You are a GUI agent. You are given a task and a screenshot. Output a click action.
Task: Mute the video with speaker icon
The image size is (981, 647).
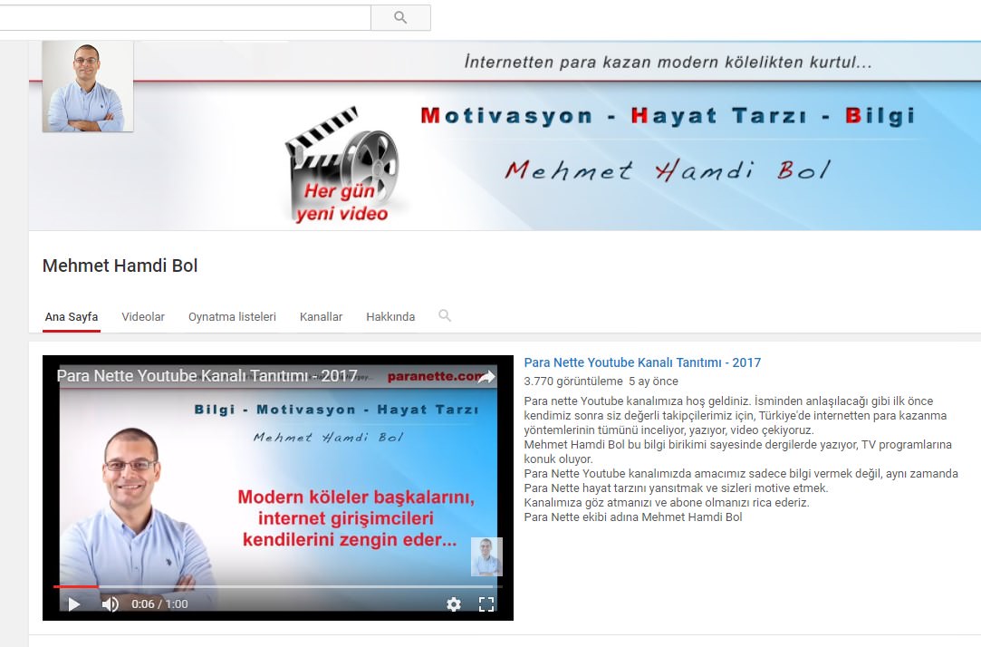coord(111,604)
